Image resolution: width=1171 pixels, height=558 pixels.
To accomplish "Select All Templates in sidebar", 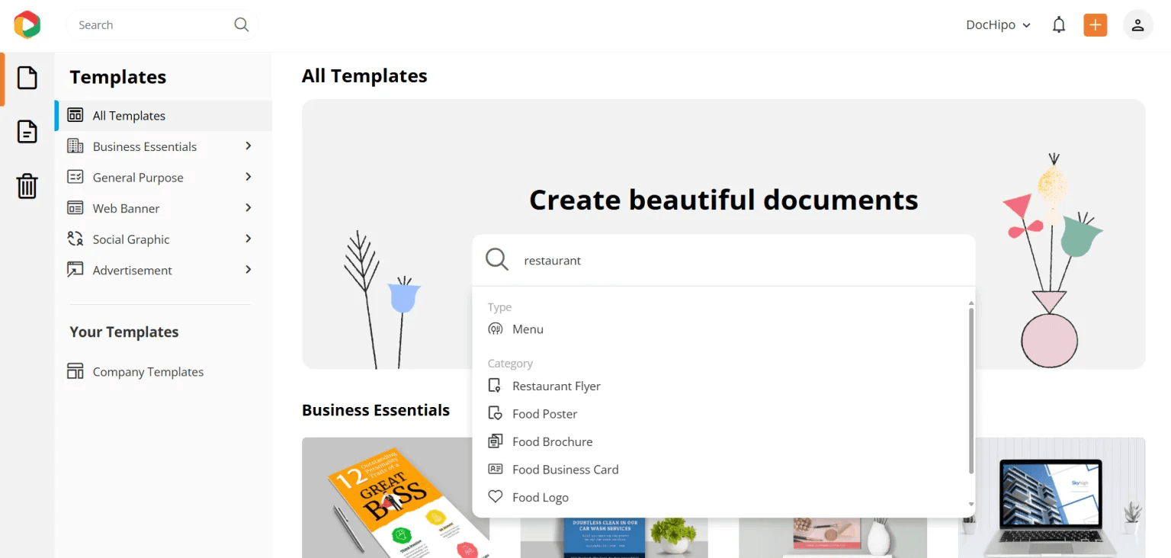I will (x=129, y=116).
